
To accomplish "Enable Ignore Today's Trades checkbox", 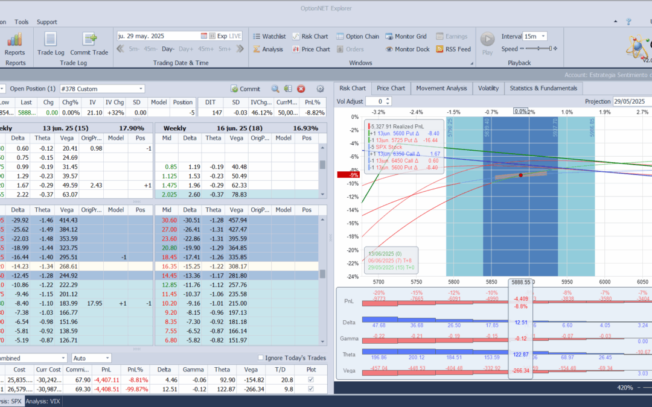I will coord(261,358).
